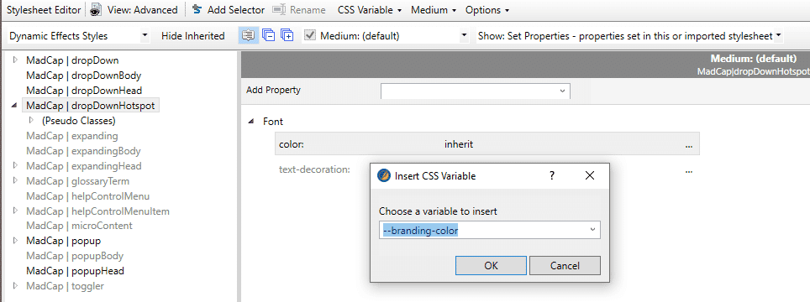The image size is (810, 302).
Task: Click OK in Insert CSS Variable dialog
Action: (x=491, y=265)
